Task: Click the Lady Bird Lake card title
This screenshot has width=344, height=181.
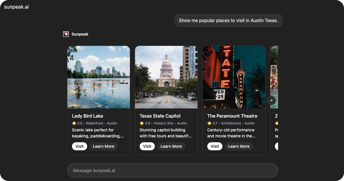Action: coord(87,116)
